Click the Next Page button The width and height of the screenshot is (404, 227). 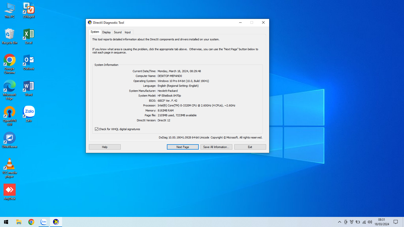[x=183, y=147]
